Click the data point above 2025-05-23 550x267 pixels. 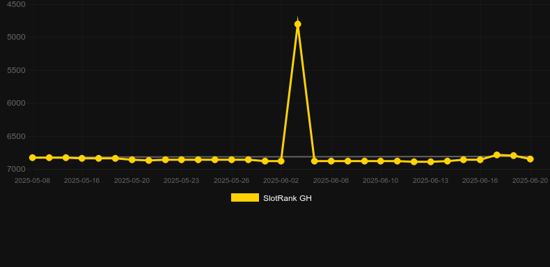click(181, 160)
